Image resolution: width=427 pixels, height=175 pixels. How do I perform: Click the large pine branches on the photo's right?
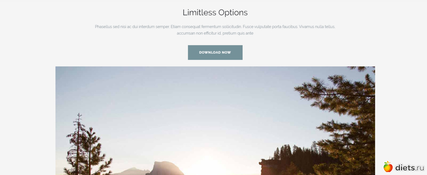pos(338,117)
